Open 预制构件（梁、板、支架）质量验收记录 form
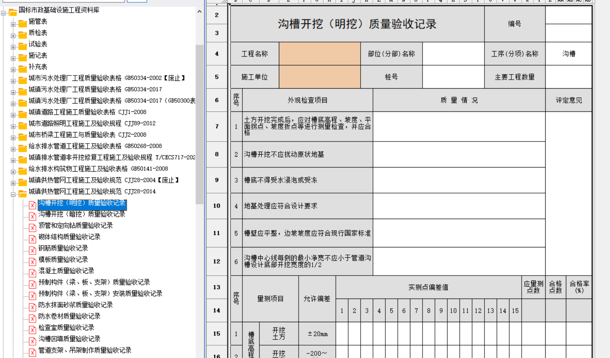 (x=94, y=282)
